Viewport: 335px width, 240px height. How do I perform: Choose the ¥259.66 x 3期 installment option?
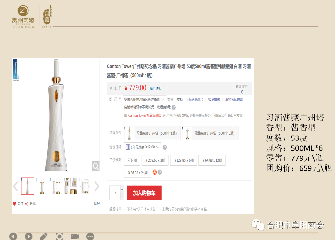[x=155, y=160]
